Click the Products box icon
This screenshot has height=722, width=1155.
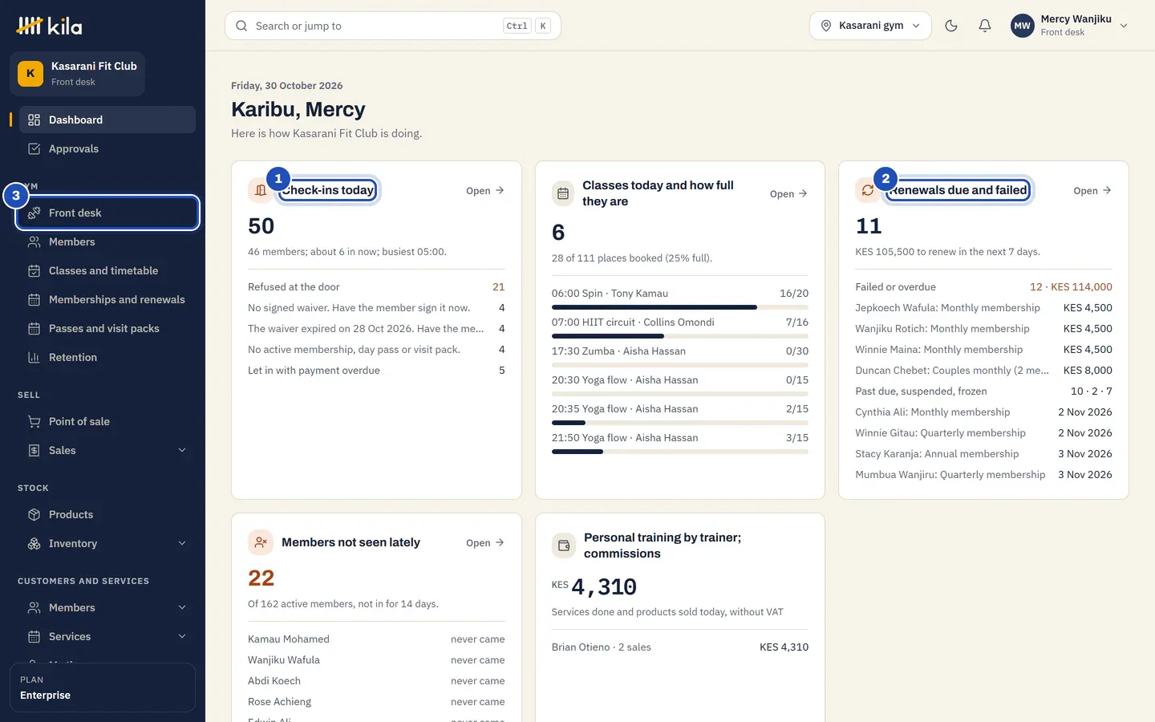pos(34,514)
